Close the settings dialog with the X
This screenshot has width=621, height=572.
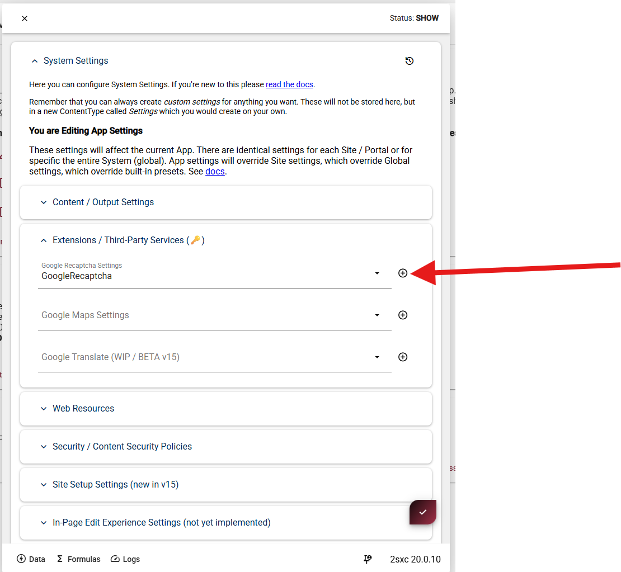click(25, 18)
